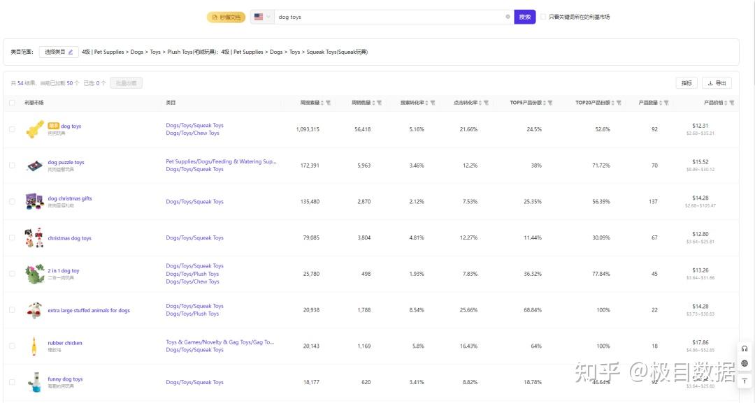This screenshot has height=403, width=755.
Task: Click the headset support icon
Action: (745, 349)
